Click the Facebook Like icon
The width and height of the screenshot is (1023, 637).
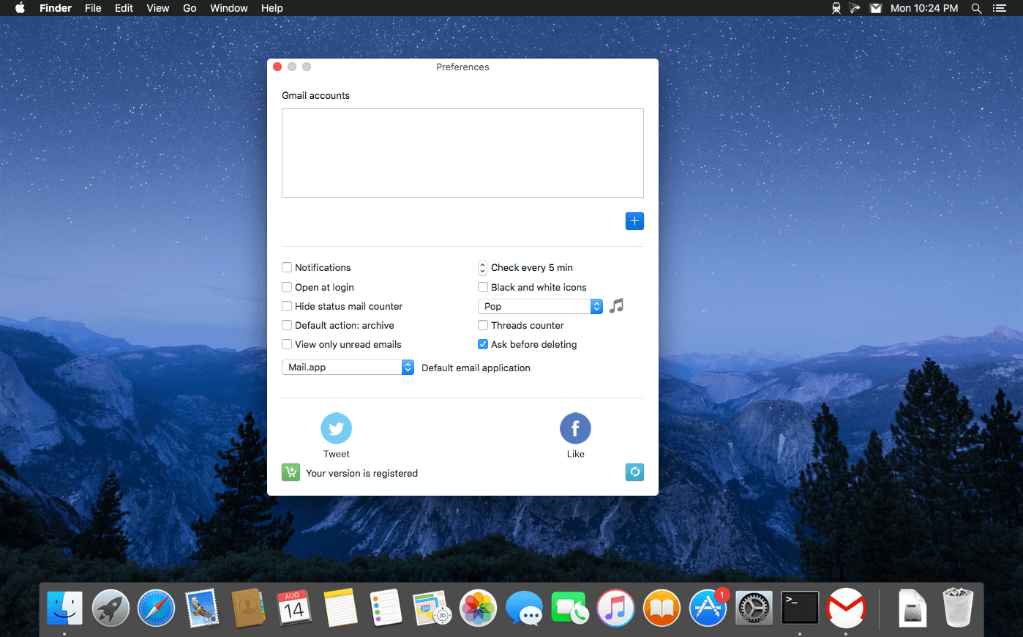575,428
